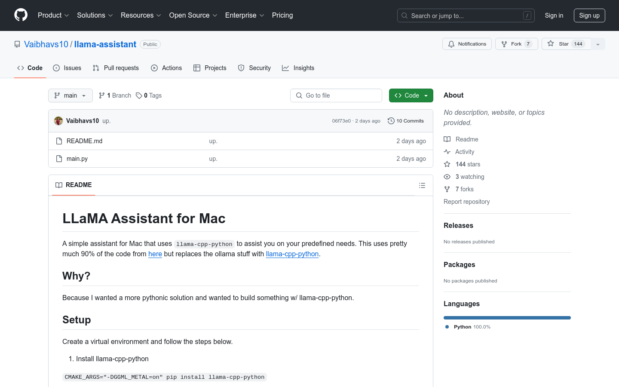Open the Activity link
Image resolution: width=619 pixels, height=387 pixels.
pyautogui.click(x=459, y=152)
